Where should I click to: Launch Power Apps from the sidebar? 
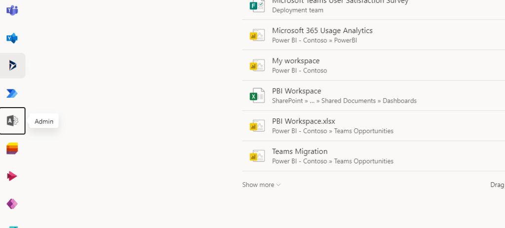tap(12, 204)
